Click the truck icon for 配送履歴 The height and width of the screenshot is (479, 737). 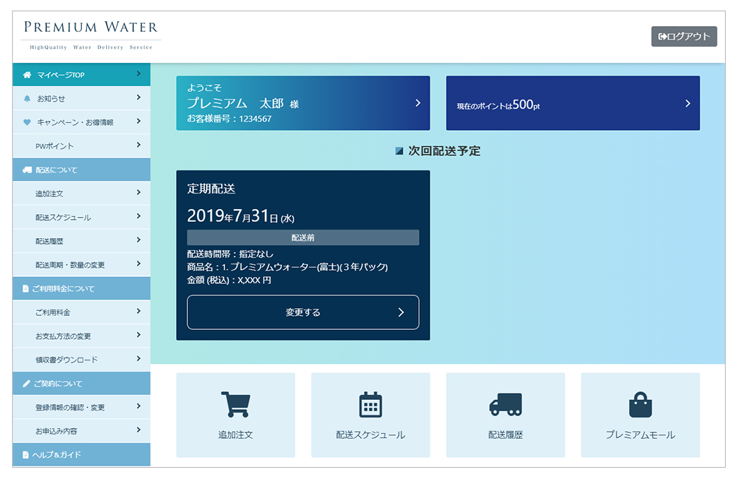point(505,404)
